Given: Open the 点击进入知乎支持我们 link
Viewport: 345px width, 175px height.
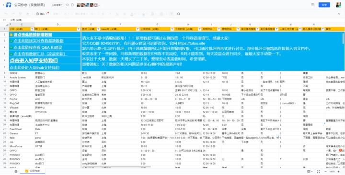Looking at the screenshot, I should coord(34,61).
